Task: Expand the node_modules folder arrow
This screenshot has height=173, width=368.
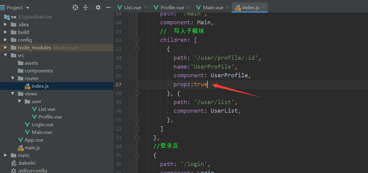Action: click(x=6, y=48)
